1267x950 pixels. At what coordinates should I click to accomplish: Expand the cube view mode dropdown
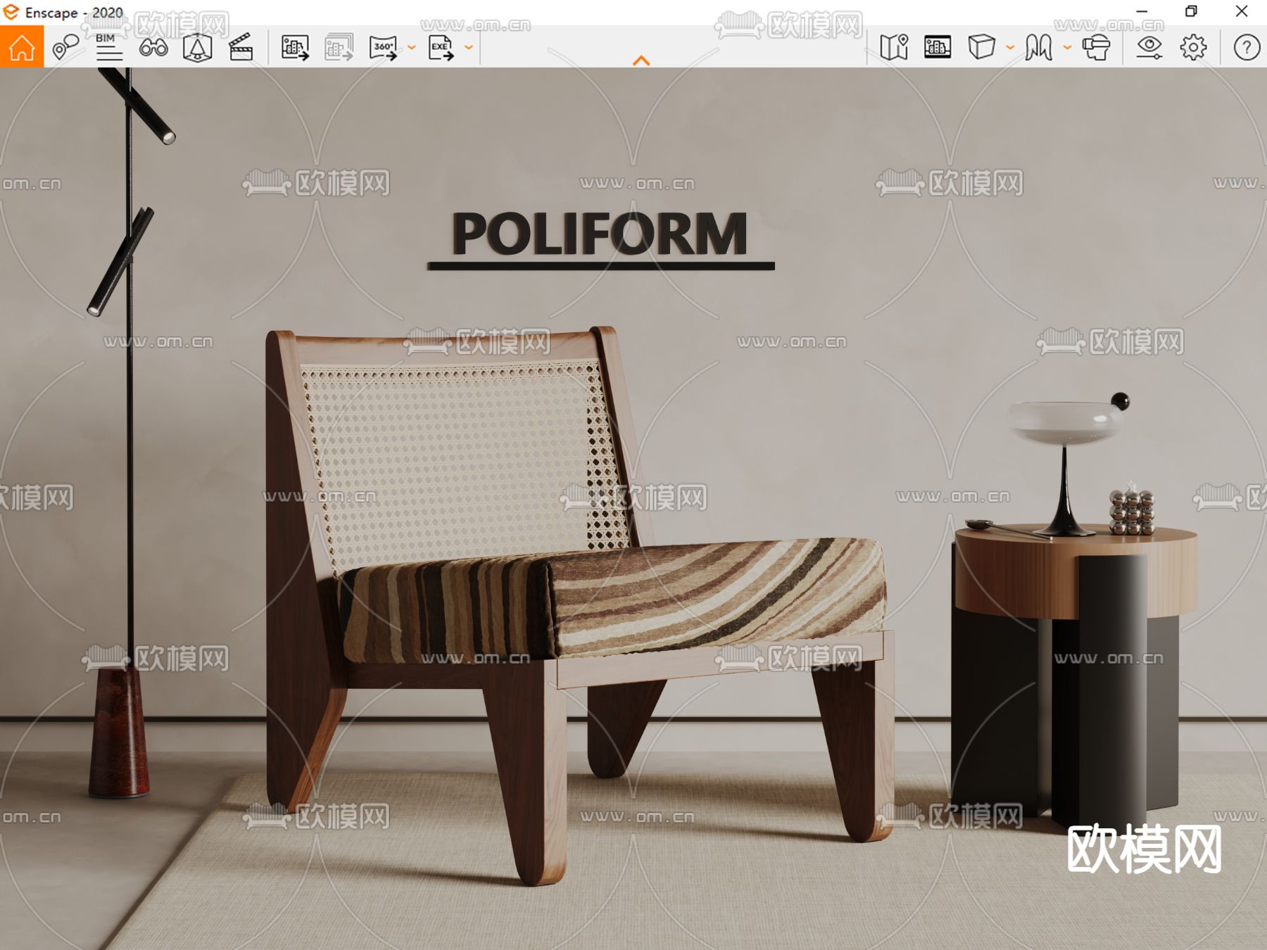coord(1008,48)
